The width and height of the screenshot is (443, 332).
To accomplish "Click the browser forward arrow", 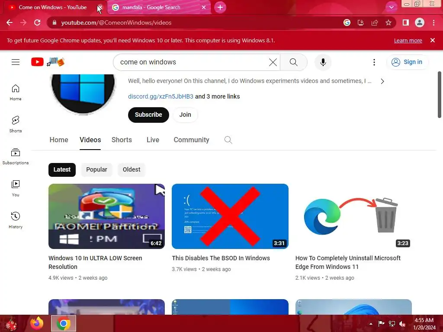I will click(x=23, y=22).
